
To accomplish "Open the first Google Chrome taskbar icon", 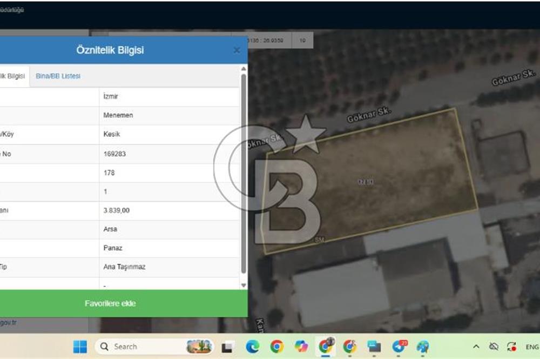I will 277,347.
